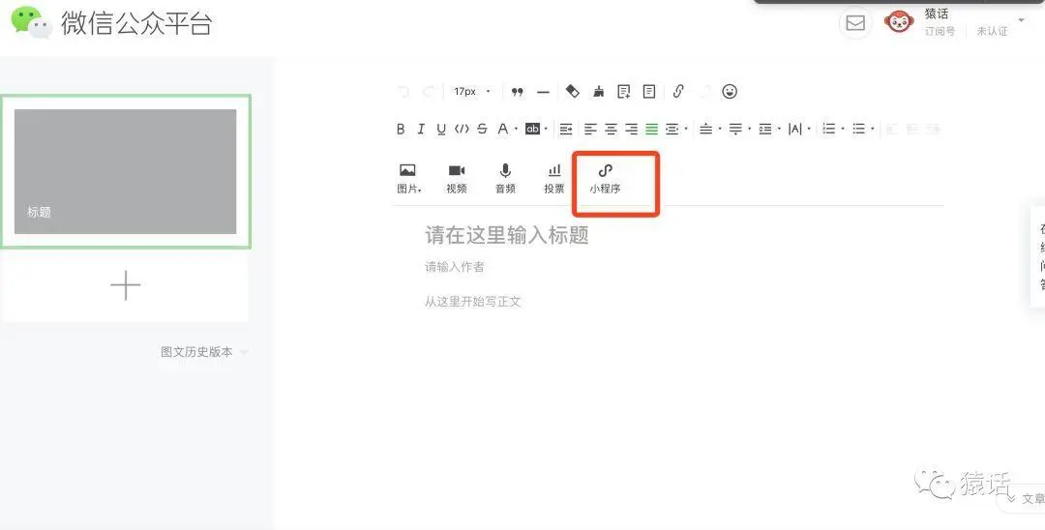Click the WeChat logo at top left

pyautogui.click(x=31, y=22)
